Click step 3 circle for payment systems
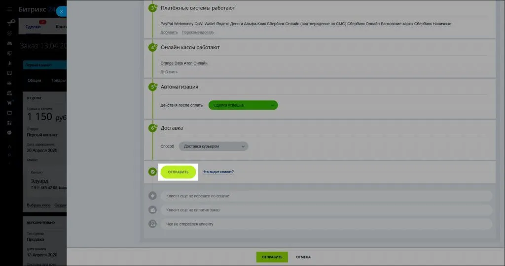505x266 pixels. (x=153, y=8)
